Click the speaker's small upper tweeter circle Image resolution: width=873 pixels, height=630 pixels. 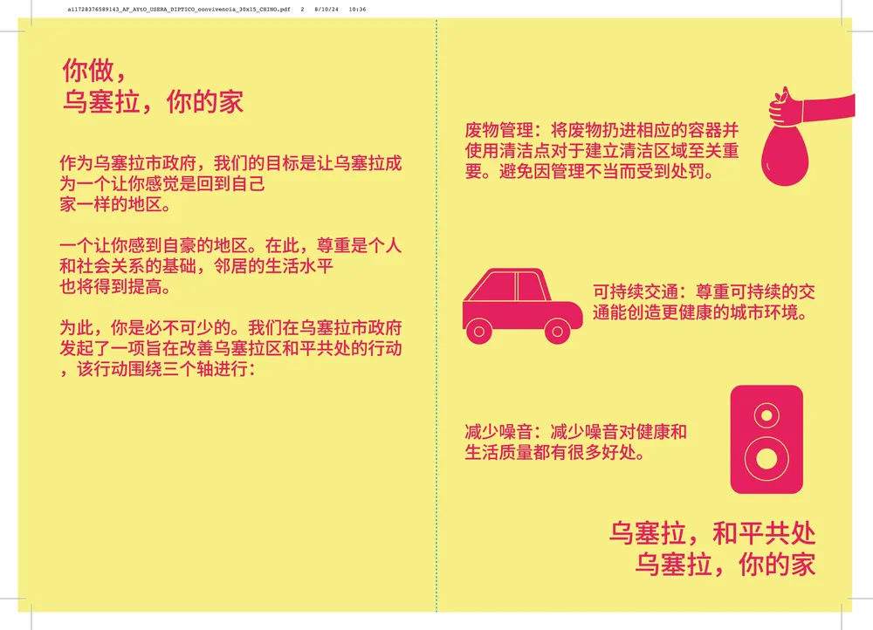click(x=766, y=414)
